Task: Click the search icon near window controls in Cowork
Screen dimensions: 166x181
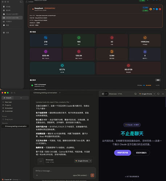Action: pos(15,93)
